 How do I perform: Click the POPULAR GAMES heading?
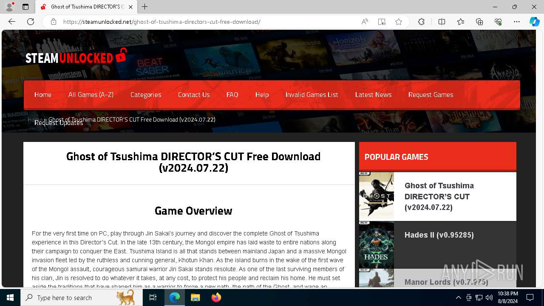(396, 157)
